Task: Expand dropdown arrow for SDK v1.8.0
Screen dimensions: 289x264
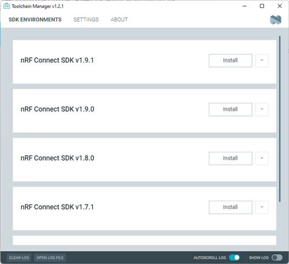Action: (262, 158)
